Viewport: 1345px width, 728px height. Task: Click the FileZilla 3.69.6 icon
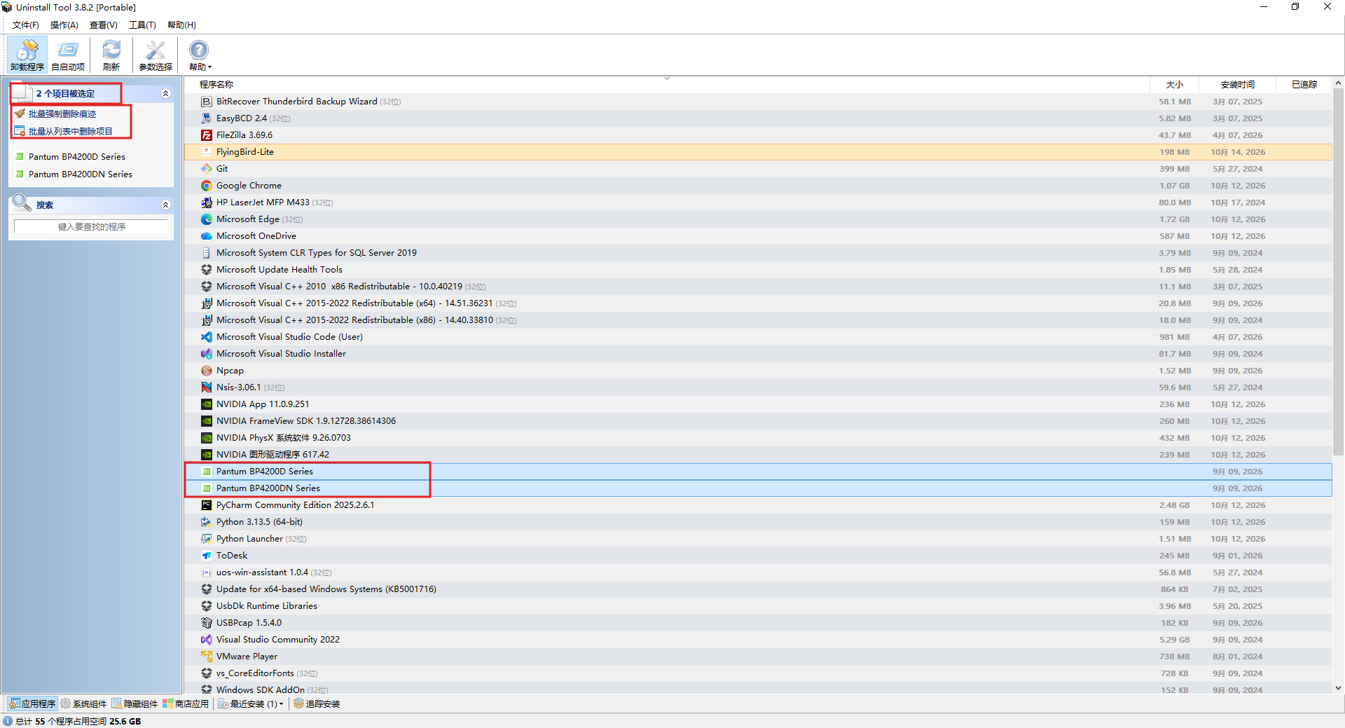207,135
